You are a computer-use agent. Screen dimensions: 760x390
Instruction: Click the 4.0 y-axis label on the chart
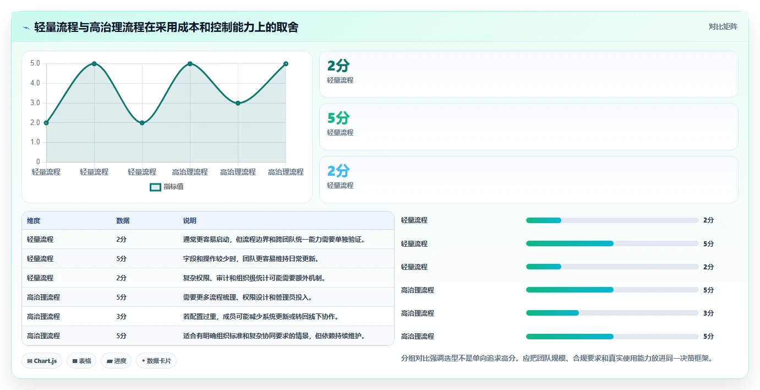click(35, 83)
